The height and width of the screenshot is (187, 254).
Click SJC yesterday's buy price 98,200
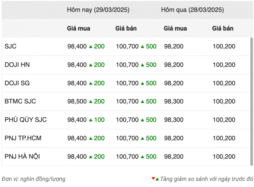click(174, 47)
